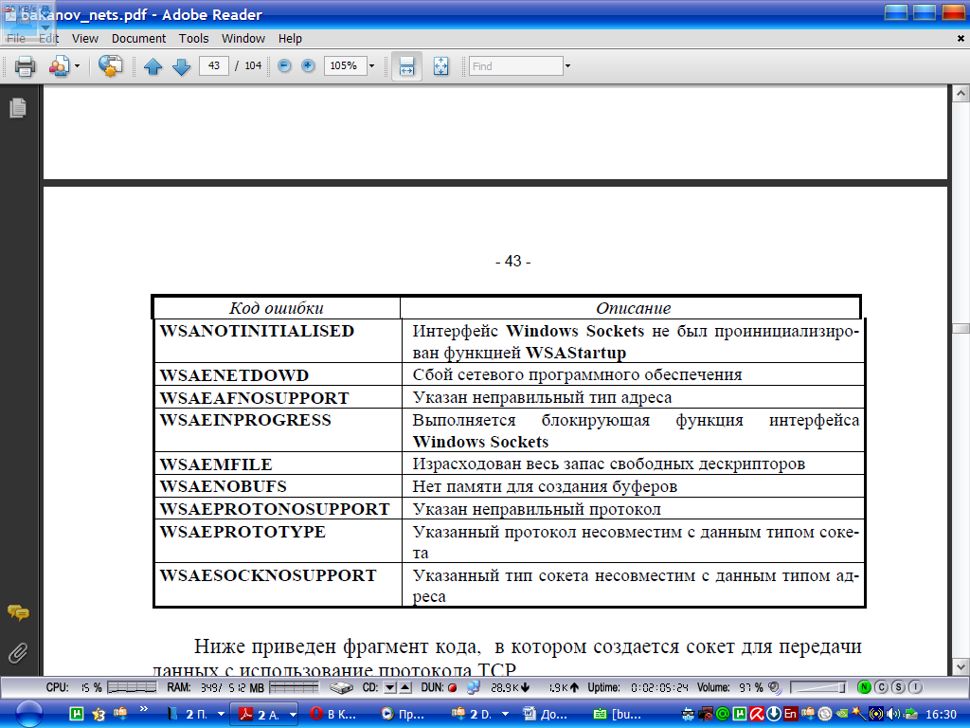Open the Help menu

coord(290,38)
